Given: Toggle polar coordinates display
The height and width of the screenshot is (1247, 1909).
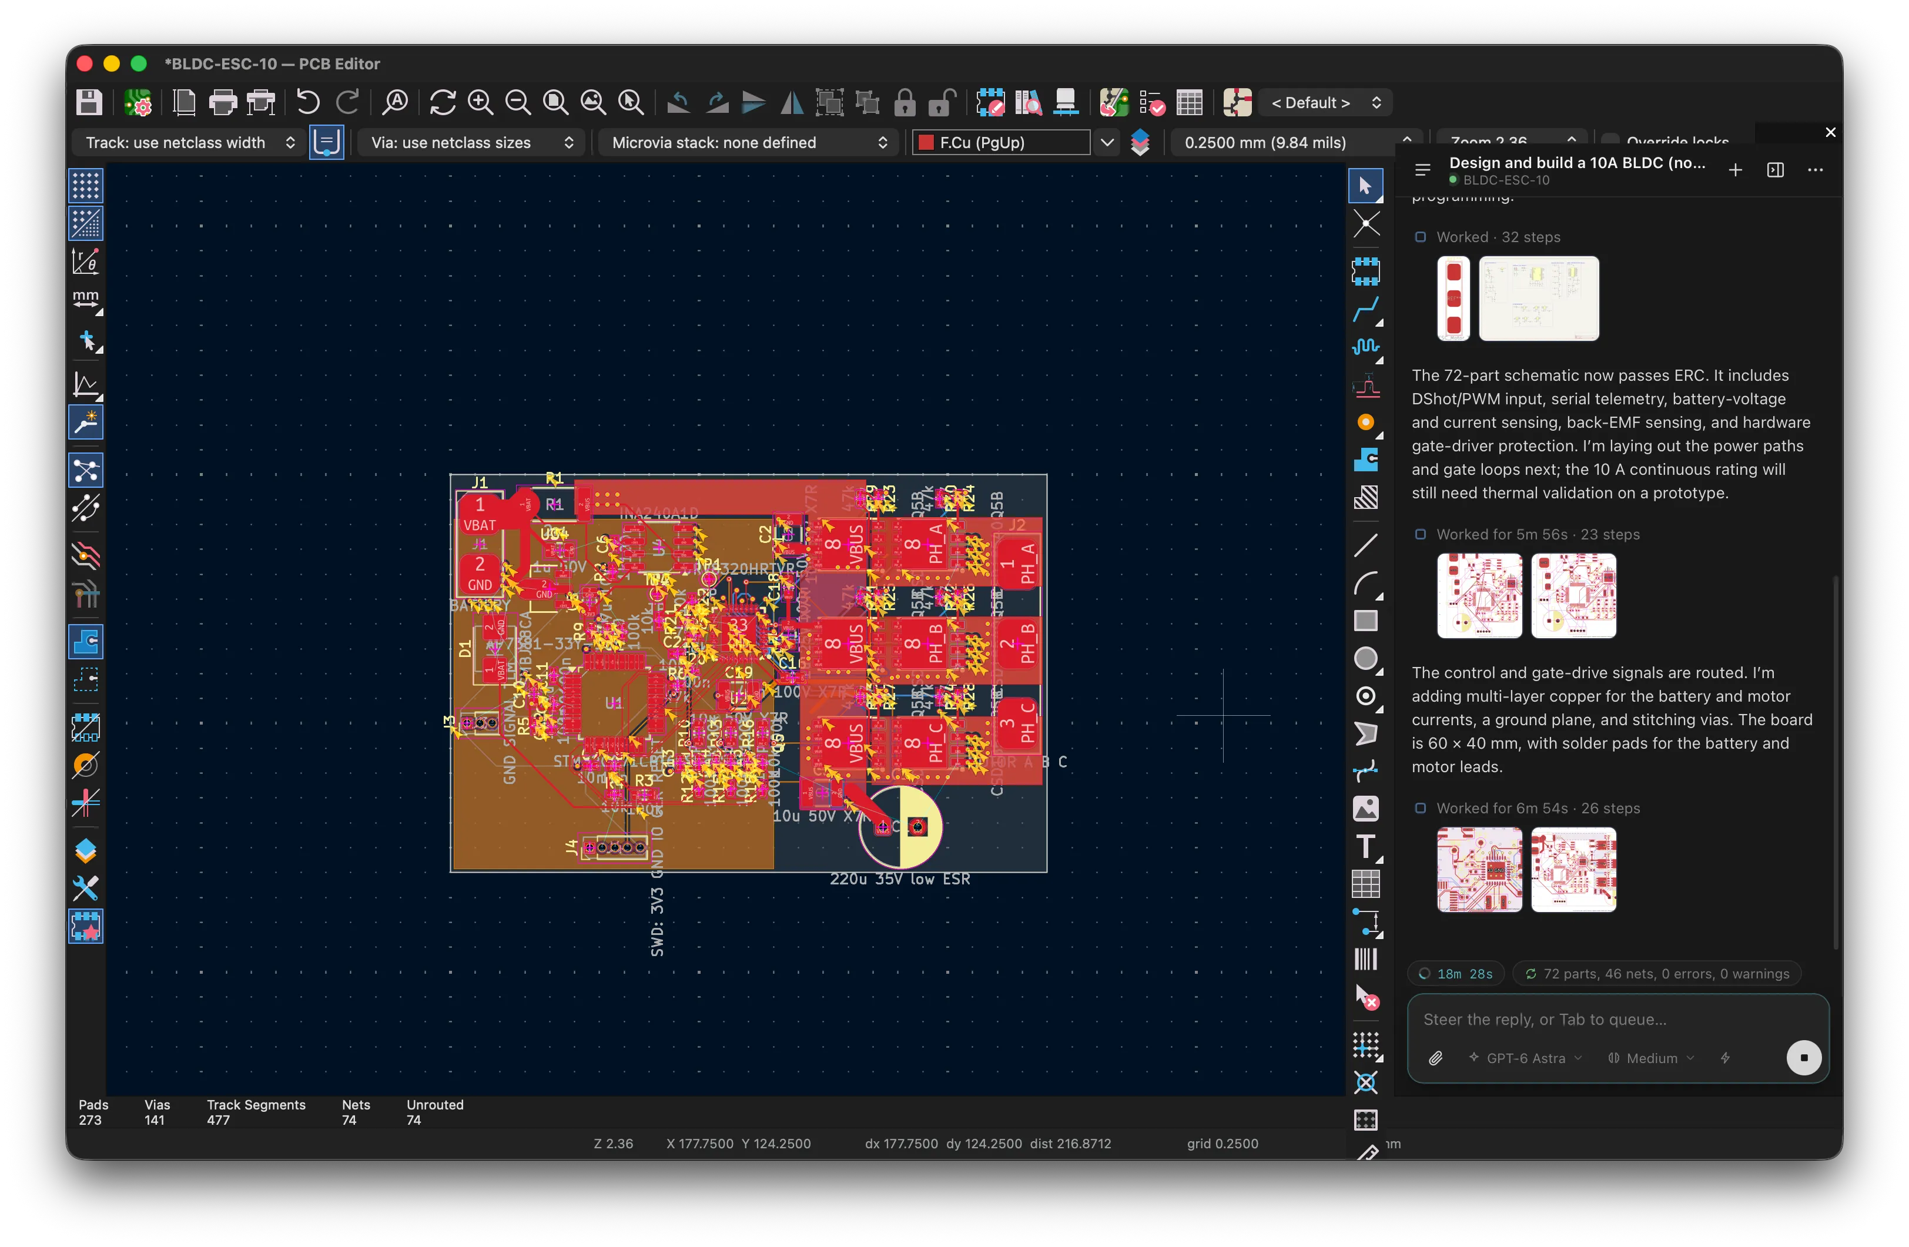Looking at the screenshot, I should [x=86, y=262].
